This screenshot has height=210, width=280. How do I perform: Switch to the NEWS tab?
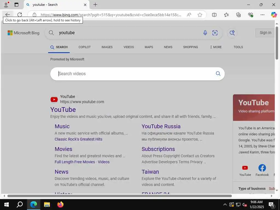pos(168,47)
